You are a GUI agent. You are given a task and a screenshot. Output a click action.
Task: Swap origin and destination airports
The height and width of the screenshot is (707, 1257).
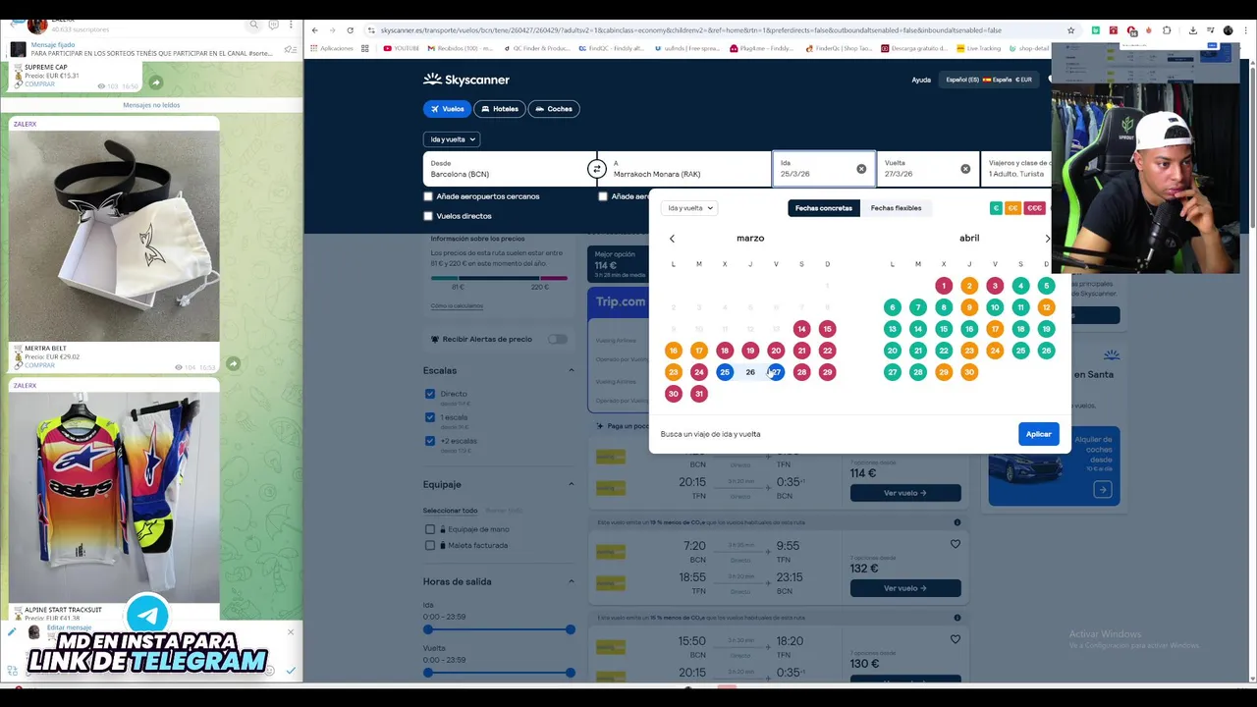click(x=596, y=169)
